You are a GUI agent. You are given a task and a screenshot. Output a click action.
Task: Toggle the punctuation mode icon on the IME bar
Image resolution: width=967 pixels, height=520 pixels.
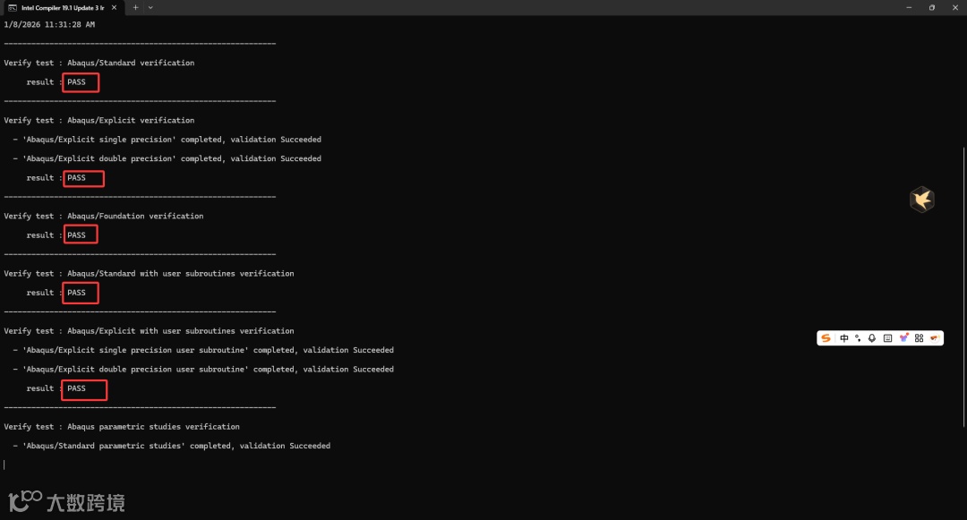[858, 338]
